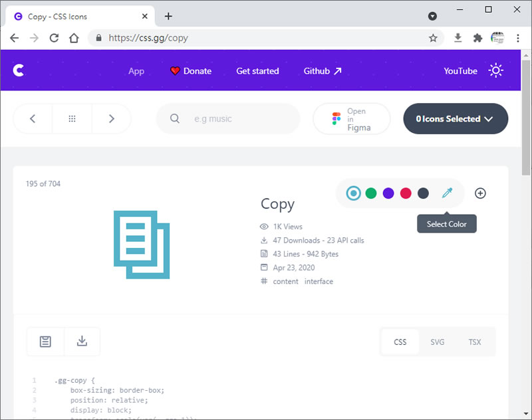This screenshot has width=532, height=420.
Task: Open the profile avatar menu
Action: (497, 38)
